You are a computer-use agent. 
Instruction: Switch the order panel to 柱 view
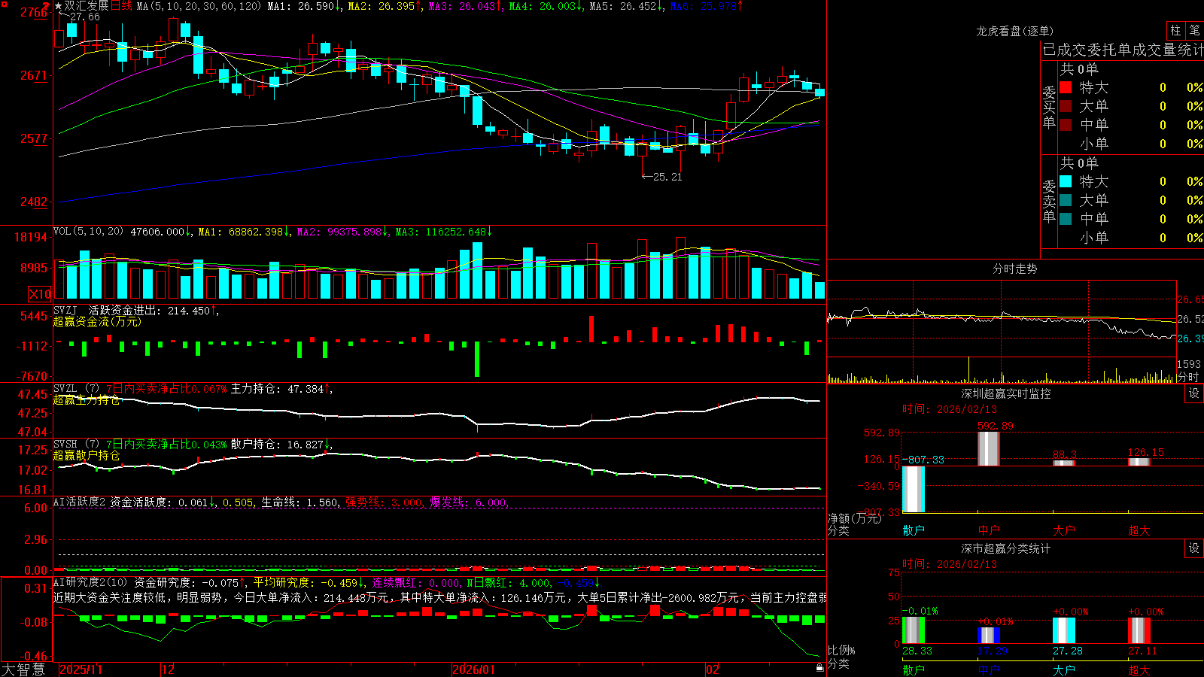click(1175, 30)
